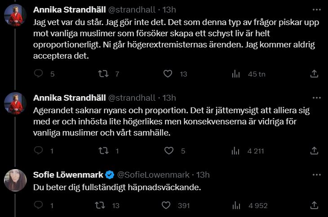Share Sofie Löwenmark's tweet
Screen dimensions: 328x217
pos(315,205)
